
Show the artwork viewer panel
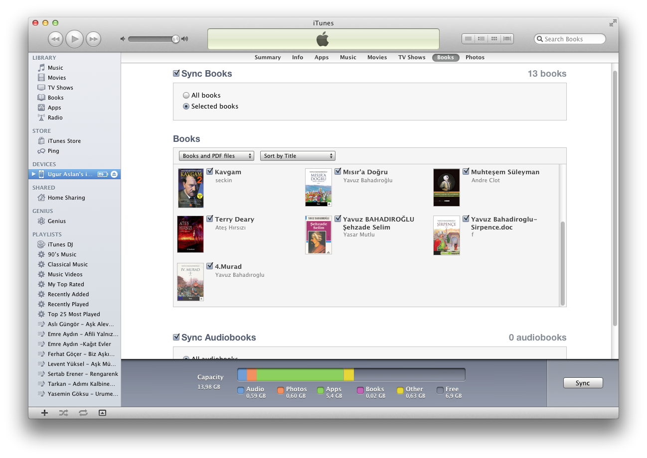click(x=102, y=412)
